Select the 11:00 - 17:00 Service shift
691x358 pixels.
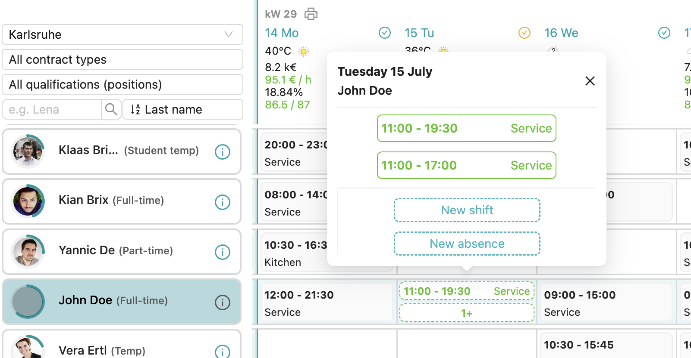tap(466, 165)
